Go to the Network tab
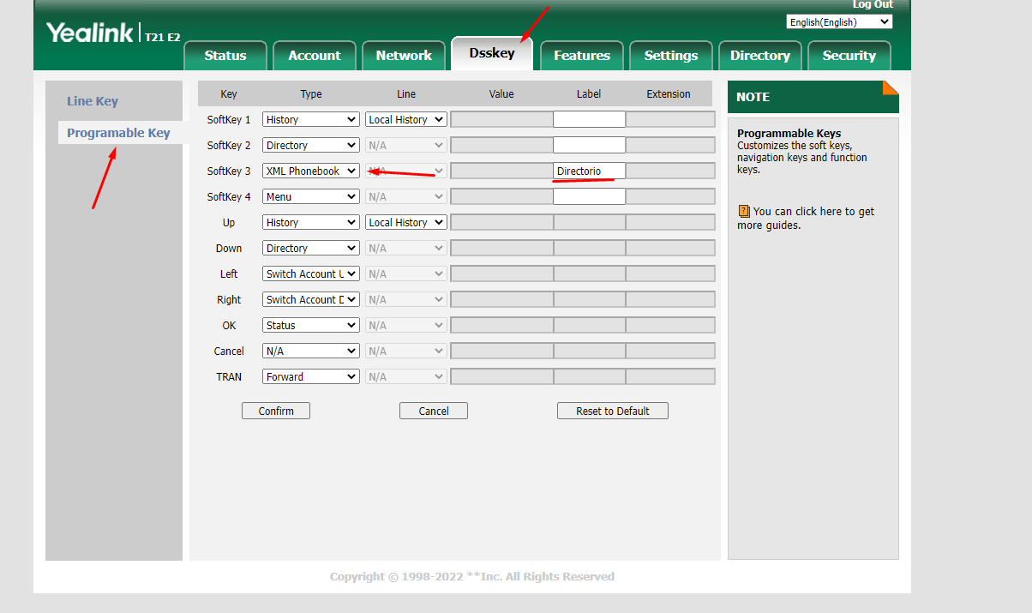1032x613 pixels. pos(404,56)
